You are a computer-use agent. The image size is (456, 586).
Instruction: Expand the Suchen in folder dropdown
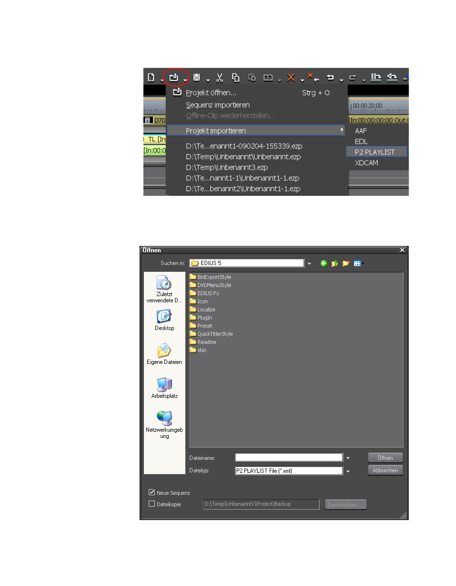(x=309, y=263)
